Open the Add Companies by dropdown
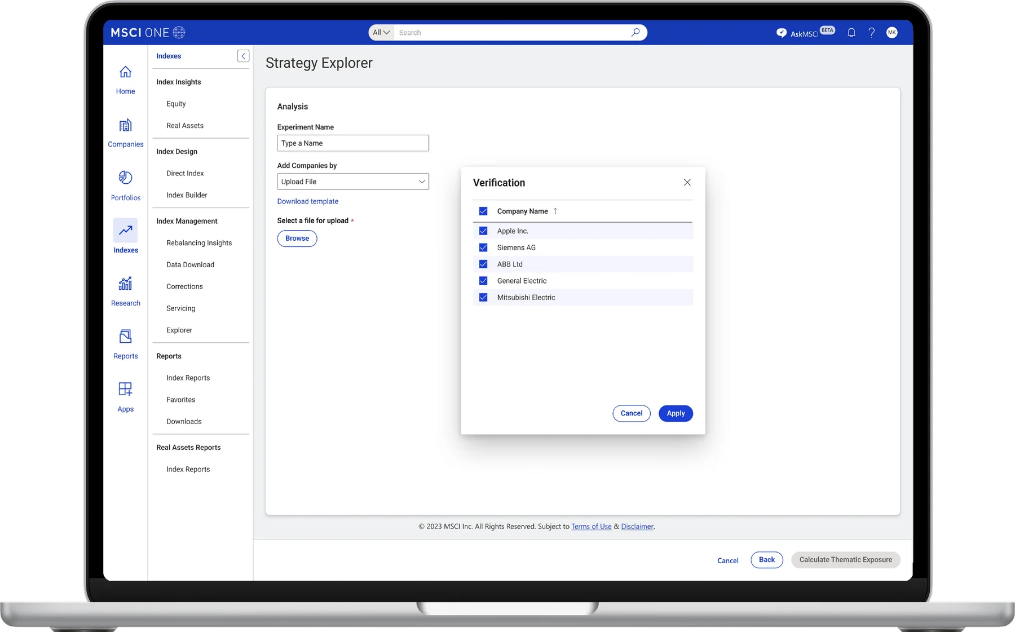The height and width of the screenshot is (632, 1015). [x=353, y=182]
